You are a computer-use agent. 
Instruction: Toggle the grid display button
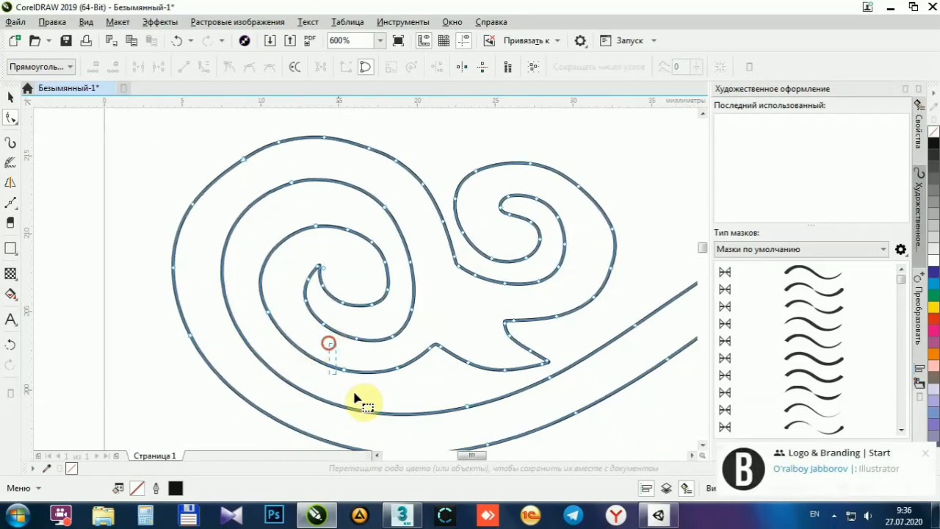click(x=444, y=41)
